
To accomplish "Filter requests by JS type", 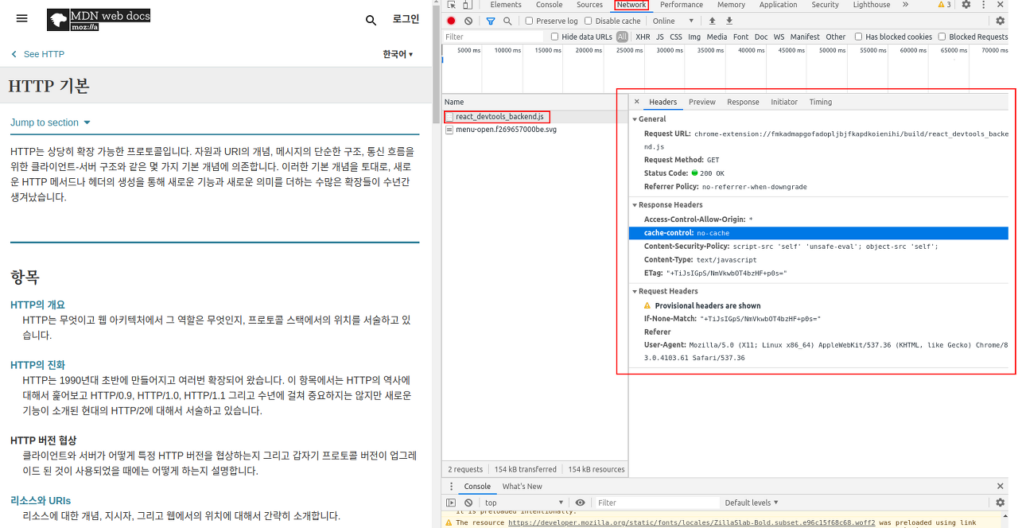I will [x=660, y=37].
